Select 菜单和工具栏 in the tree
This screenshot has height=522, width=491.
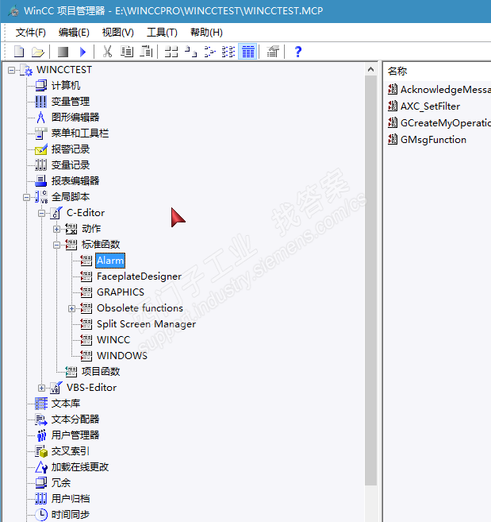point(80,133)
